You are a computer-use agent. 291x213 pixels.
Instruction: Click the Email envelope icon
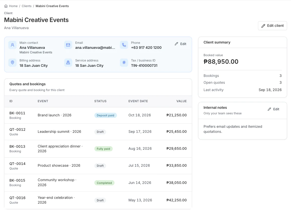click(68, 45)
